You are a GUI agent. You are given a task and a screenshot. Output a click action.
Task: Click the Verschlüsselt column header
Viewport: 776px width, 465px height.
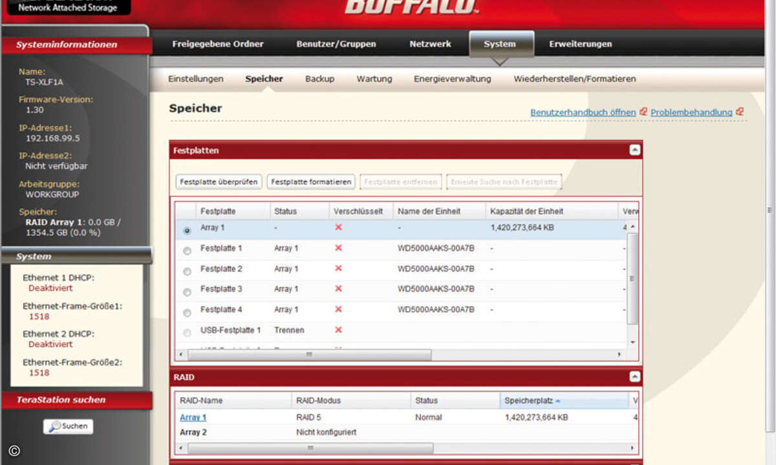pos(360,211)
